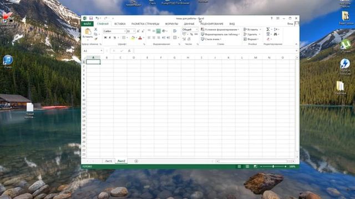This screenshot has height=199, width=355.
Task: Increase font size with the larger A
Action: 138,31
